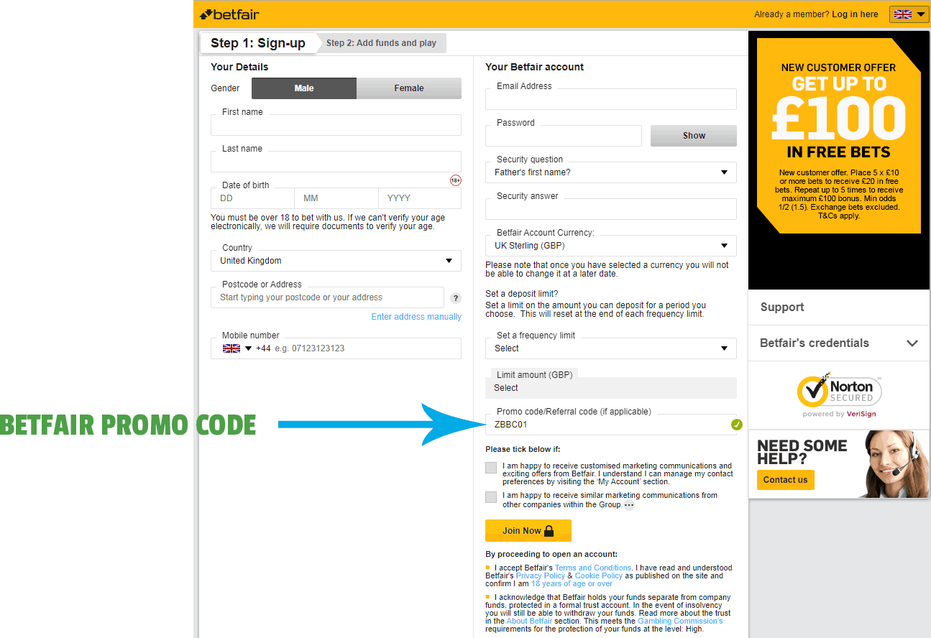931x638 pixels.
Task: Open the UK flag language selector
Action: pos(909,14)
